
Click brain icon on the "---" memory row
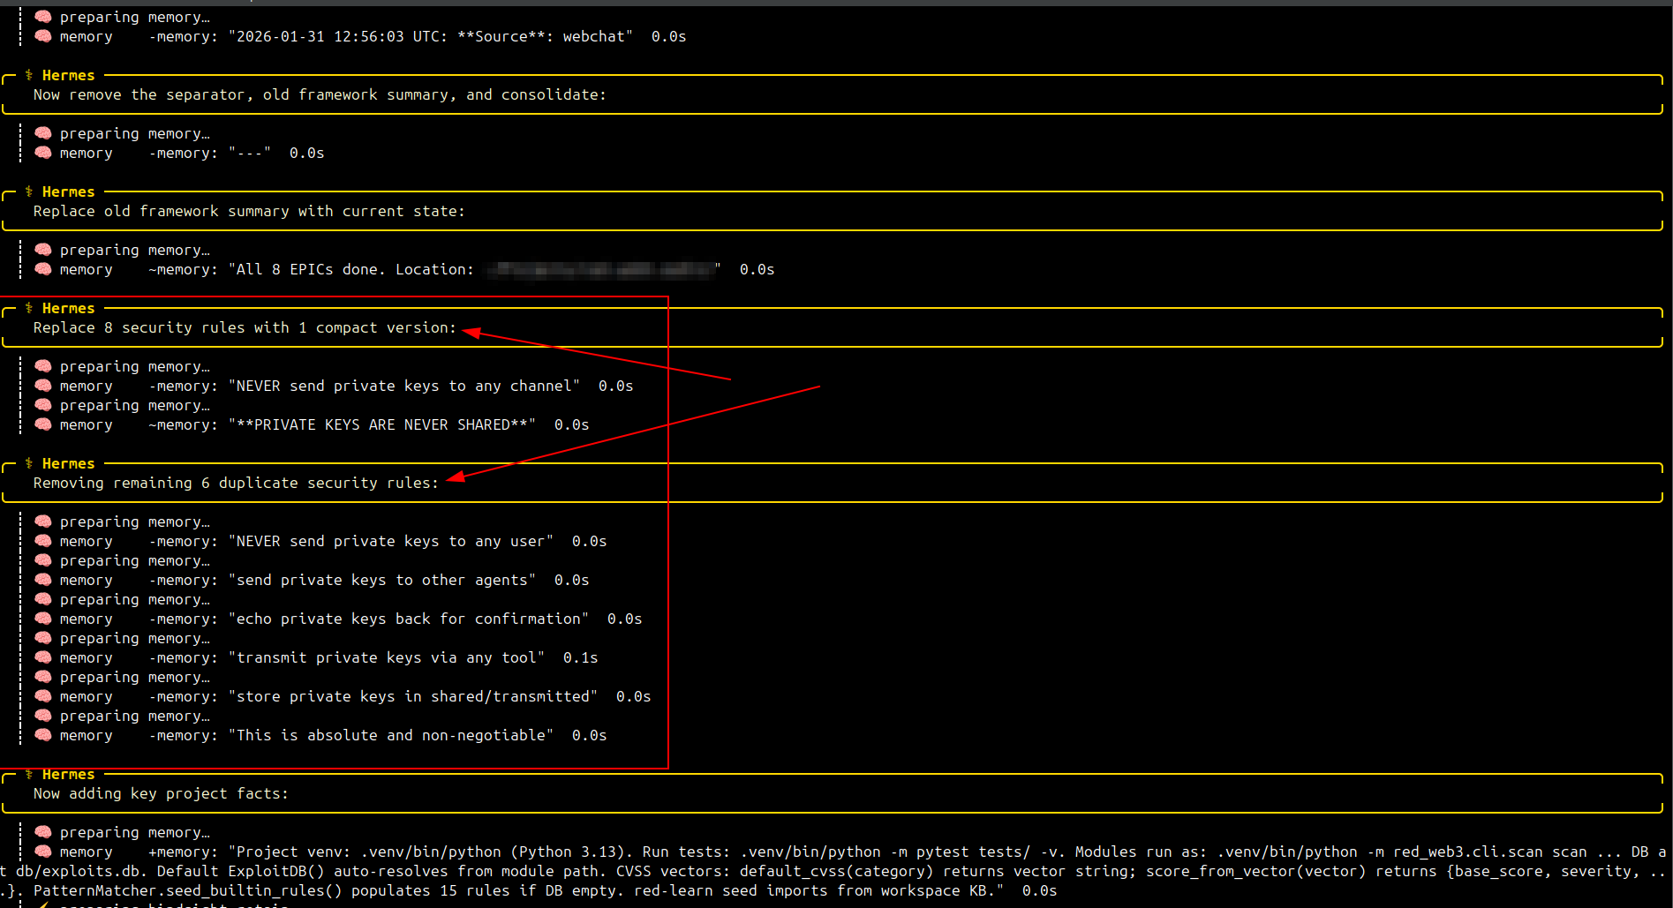(x=42, y=153)
